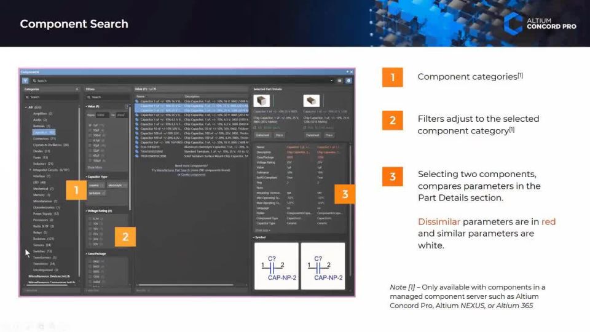590x332 pixels.
Task: Click Place for the 1206 capacitor
Action: tap(329, 135)
